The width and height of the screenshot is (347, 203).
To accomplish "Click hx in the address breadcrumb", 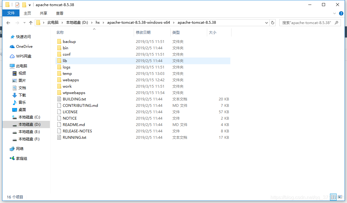I will pyautogui.click(x=97, y=23).
